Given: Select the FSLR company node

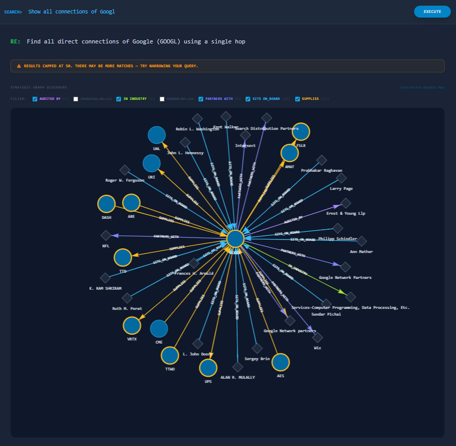Looking at the screenshot, I should click(x=301, y=131).
